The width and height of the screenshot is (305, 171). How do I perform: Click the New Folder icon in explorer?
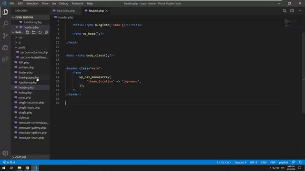(x=34, y=32)
